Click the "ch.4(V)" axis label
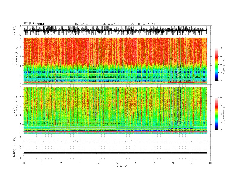 (x=14, y=154)
